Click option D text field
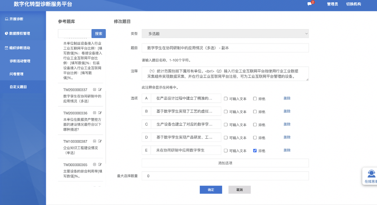The height and width of the screenshot is (205, 377). (186, 137)
